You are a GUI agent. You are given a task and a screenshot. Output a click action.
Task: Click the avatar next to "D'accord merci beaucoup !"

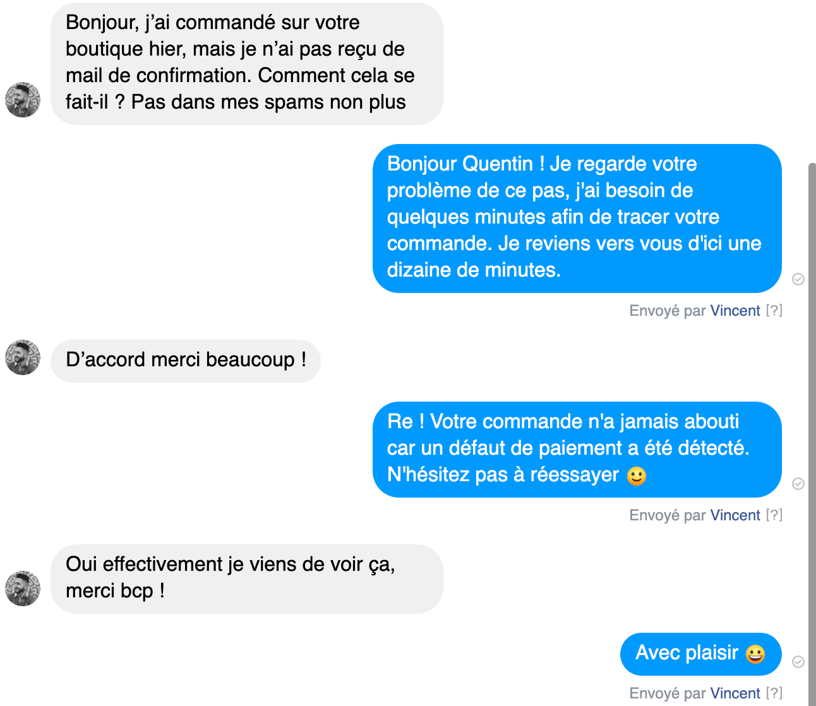23,357
